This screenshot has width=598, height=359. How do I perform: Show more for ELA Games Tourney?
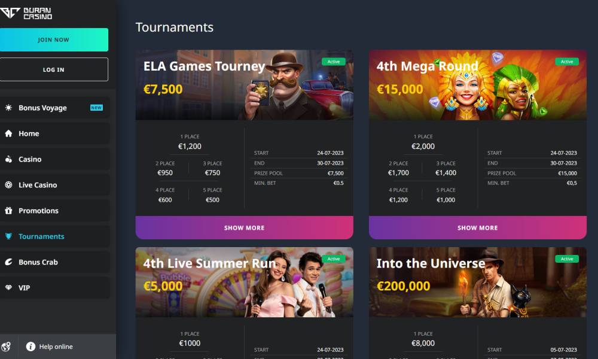244,228
